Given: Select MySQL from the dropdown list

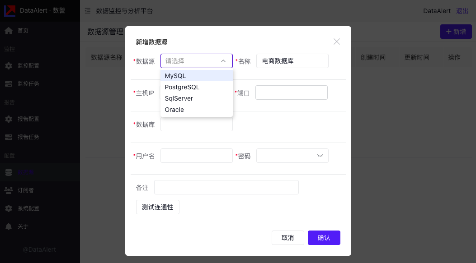Looking at the screenshot, I should pyautogui.click(x=175, y=76).
